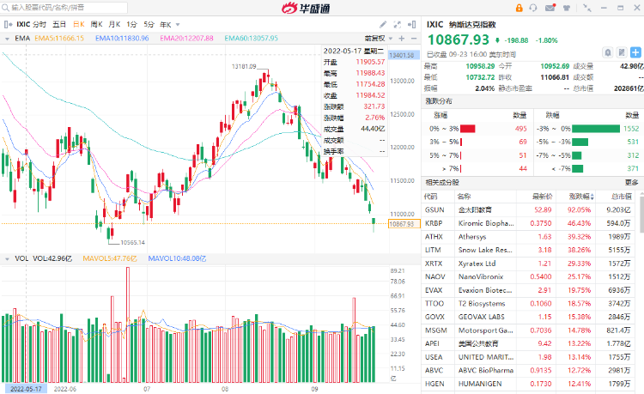This screenshot has width=644, height=394.
Task: Sort by 涨跌幅 column header
Action: tap(580, 197)
